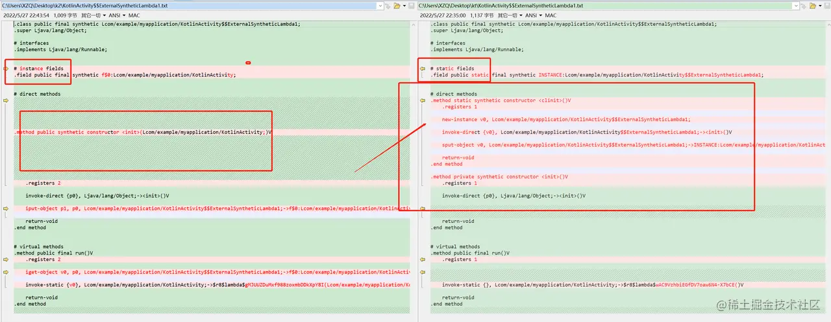Screen dimensions: 831x322
Task: Click right pane '.method static synthetic constructor <clinit>' line
Action: coord(501,100)
